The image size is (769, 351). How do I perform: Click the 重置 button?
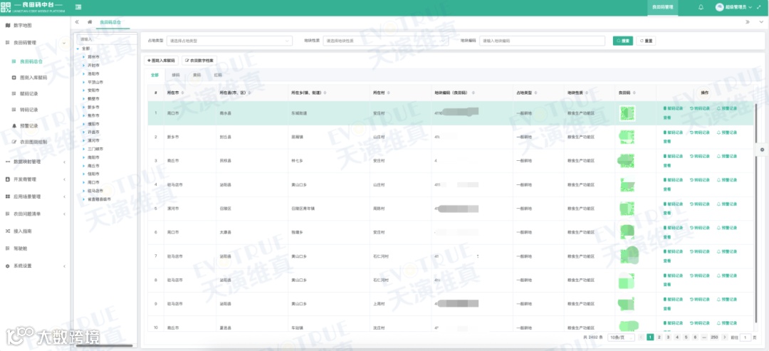pos(646,41)
